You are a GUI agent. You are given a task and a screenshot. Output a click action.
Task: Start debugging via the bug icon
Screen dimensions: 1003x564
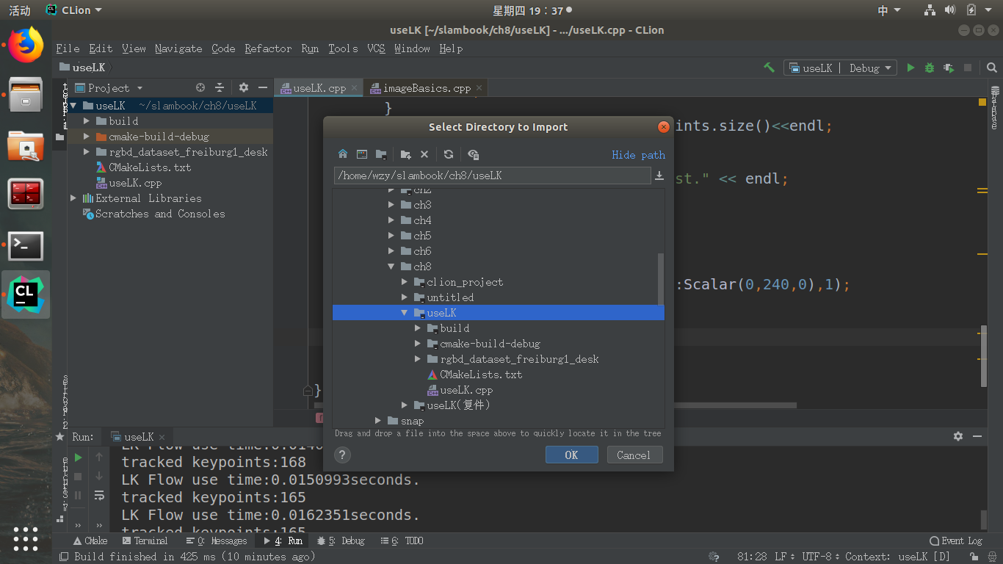point(929,68)
